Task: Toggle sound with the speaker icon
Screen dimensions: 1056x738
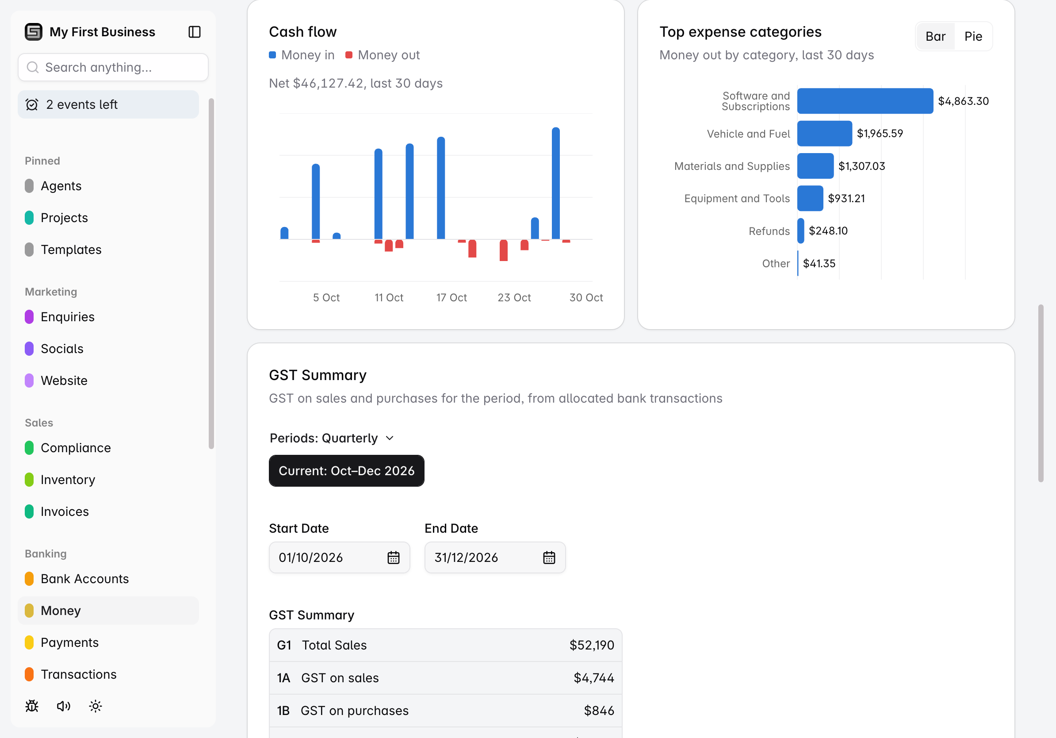Action: 64,706
